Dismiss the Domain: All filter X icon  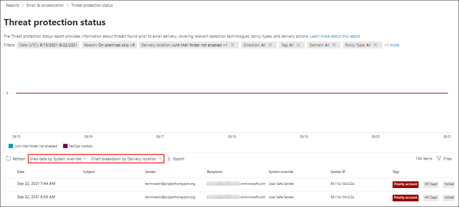334,45
